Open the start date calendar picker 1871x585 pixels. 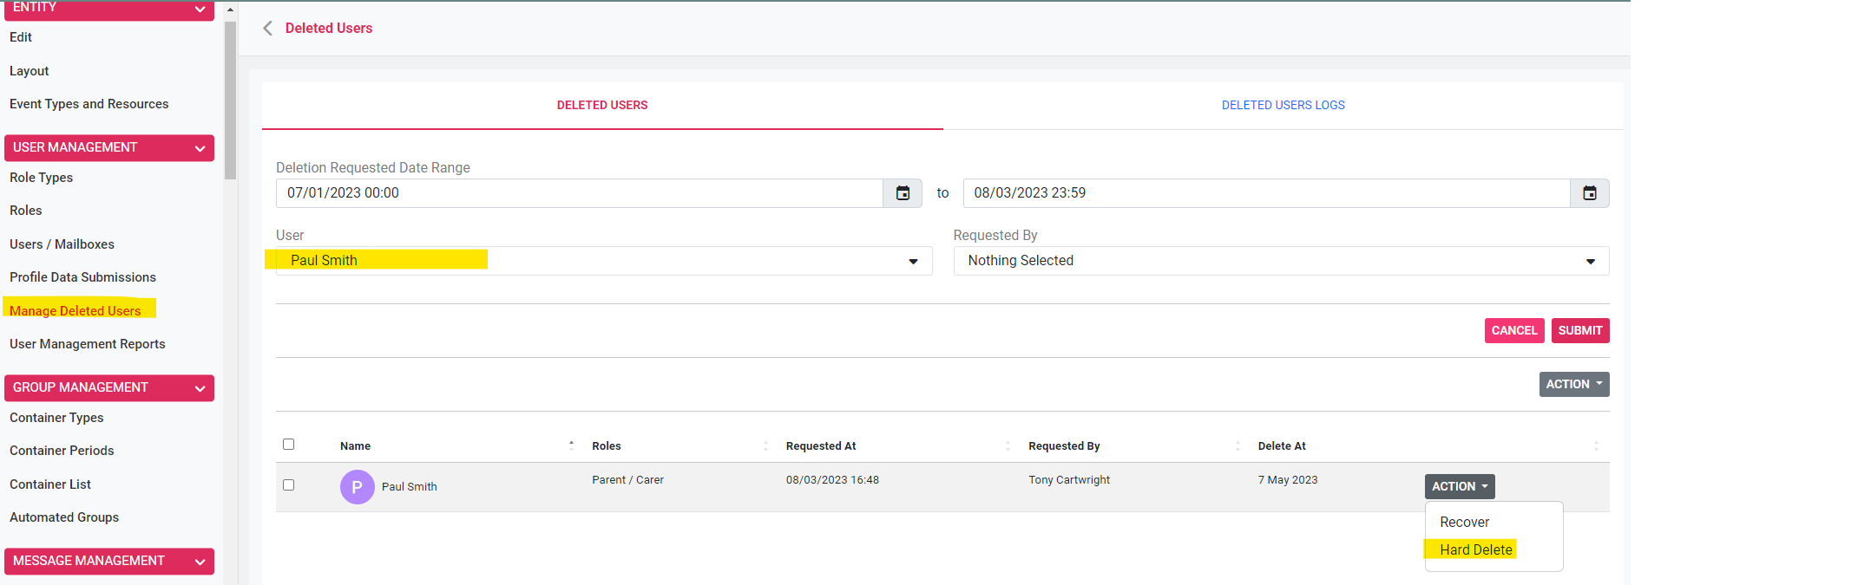pyautogui.click(x=903, y=193)
